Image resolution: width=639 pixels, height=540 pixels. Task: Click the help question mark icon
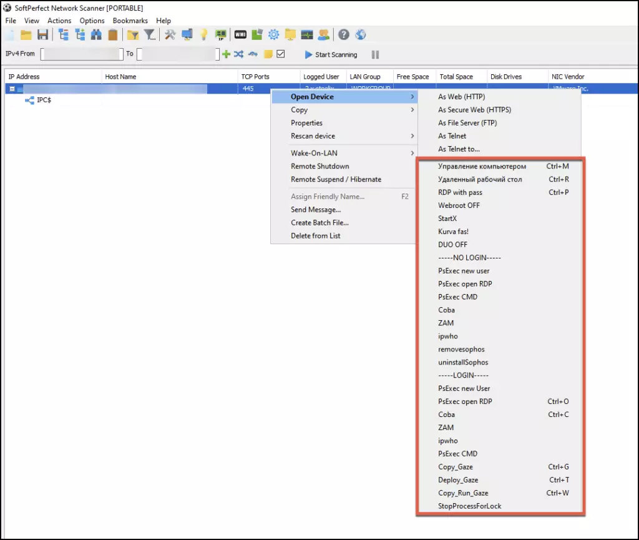344,35
